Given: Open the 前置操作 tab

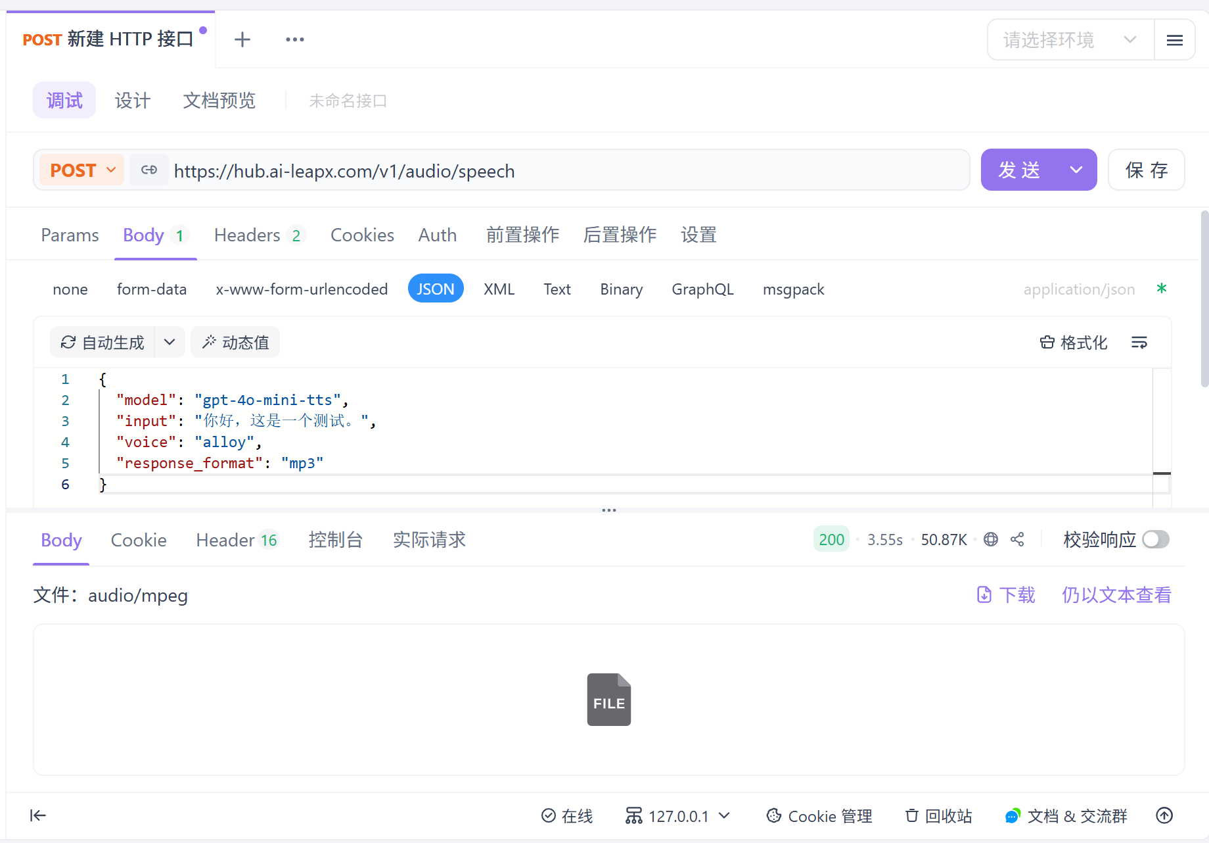Looking at the screenshot, I should [522, 235].
